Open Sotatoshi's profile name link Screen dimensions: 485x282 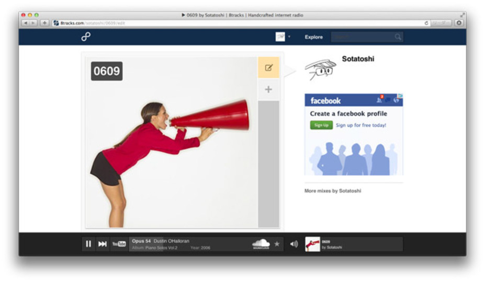[x=358, y=58]
